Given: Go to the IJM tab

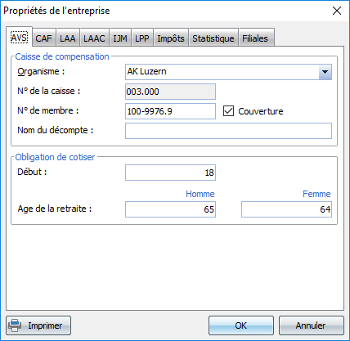Looking at the screenshot, I should pyautogui.click(x=120, y=38).
